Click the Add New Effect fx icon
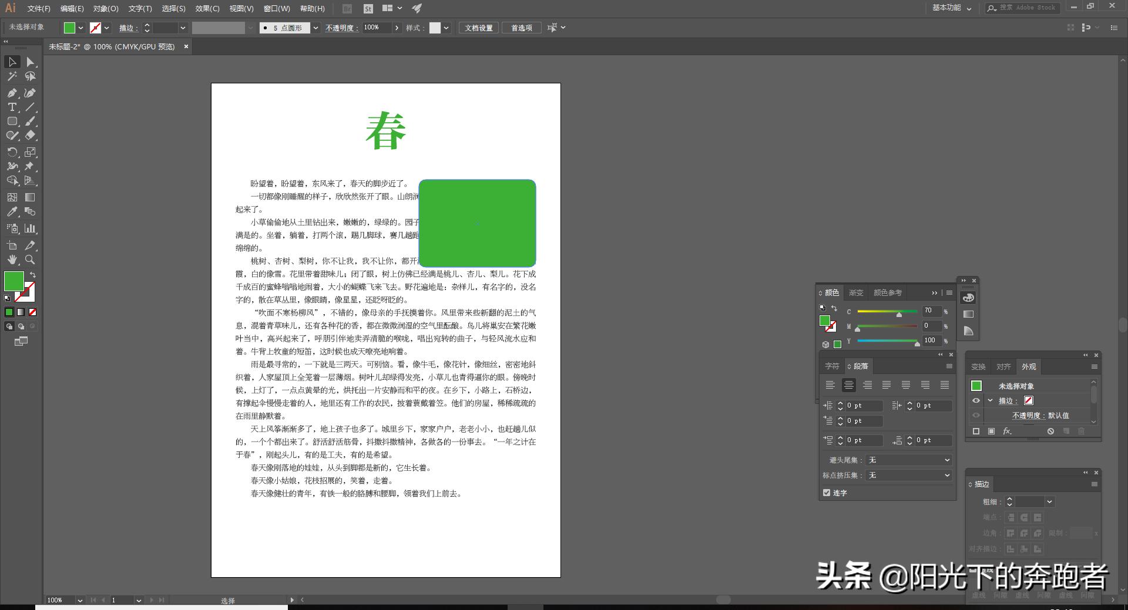1128x610 pixels. pos(1007,431)
